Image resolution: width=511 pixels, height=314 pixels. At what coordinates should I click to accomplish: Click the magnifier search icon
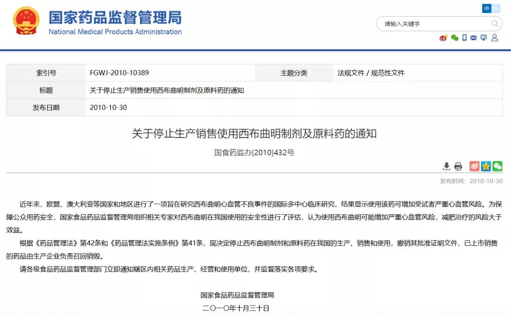click(x=495, y=24)
